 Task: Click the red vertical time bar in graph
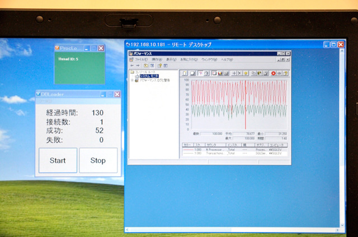[246, 105]
